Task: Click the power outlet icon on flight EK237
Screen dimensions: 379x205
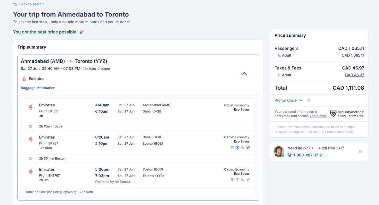Action: [243, 148]
